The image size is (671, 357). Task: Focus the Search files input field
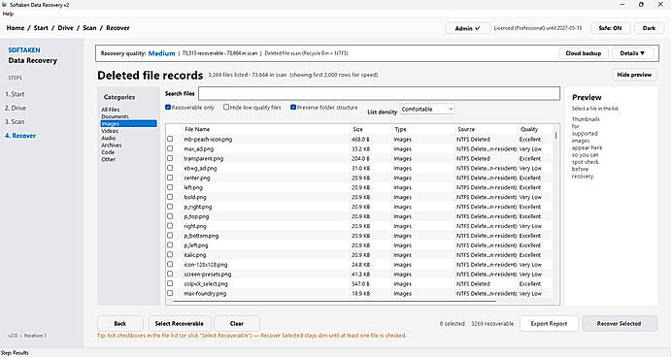[379, 94]
